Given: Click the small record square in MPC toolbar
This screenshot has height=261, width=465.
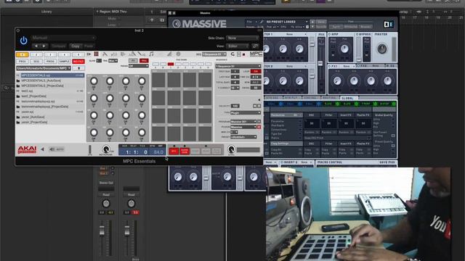Looking at the screenshot, I should (244, 54).
